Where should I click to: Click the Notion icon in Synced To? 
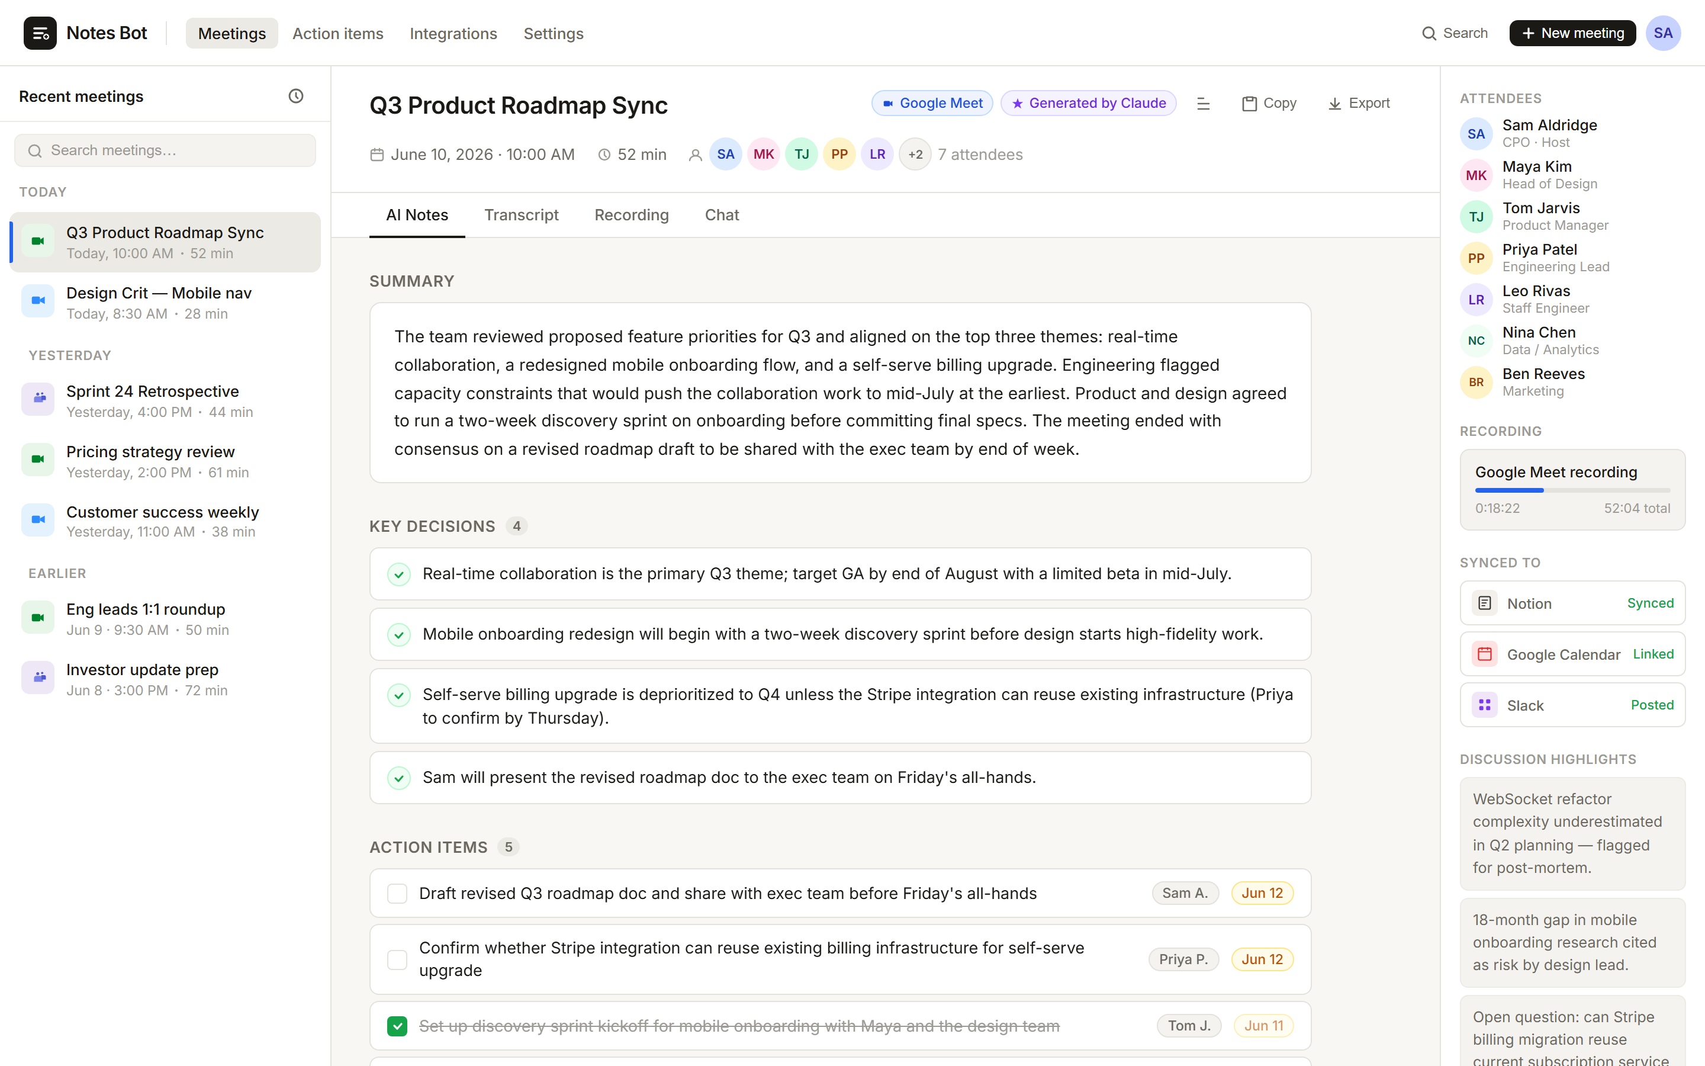click(1485, 603)
